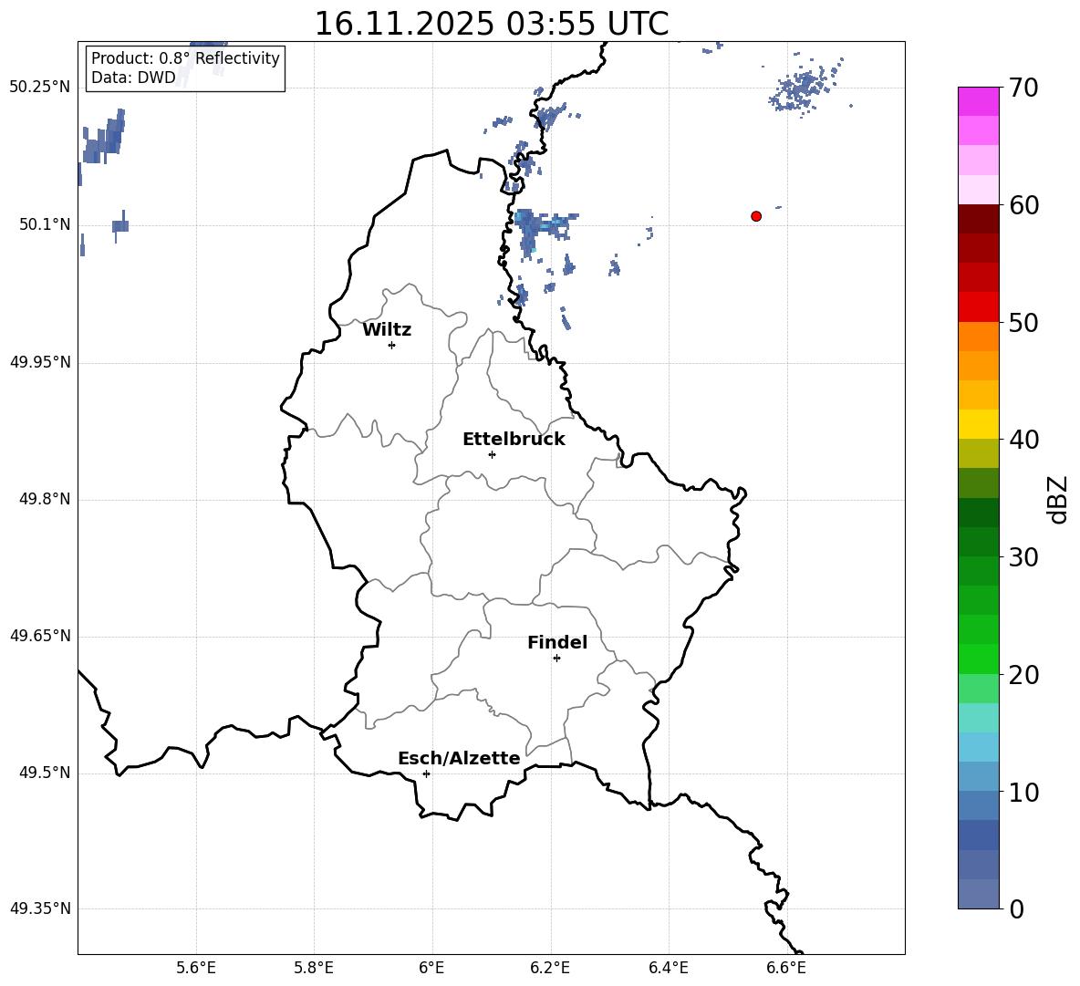
Task: Click the 6.4°E longitude label
Action: 668,968
